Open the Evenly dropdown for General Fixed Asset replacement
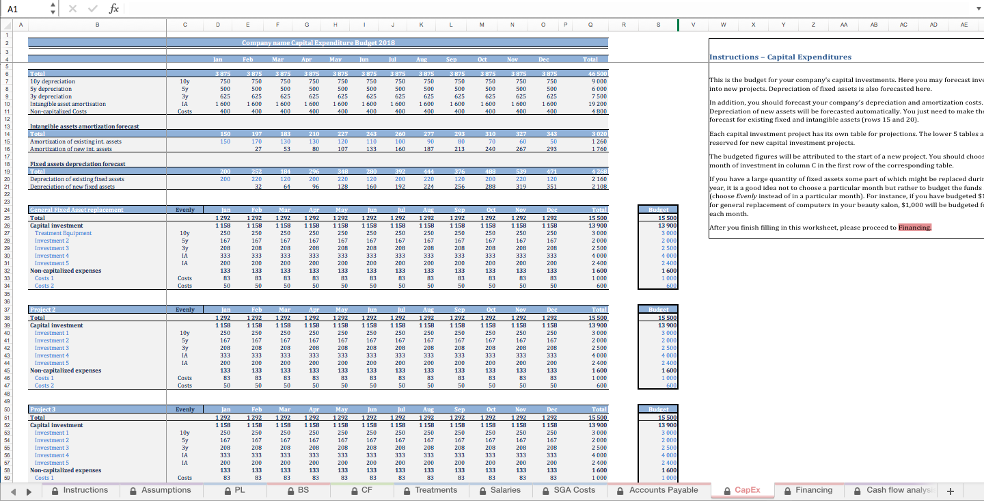Image resolution: width=984 pixels, height=501 pixels. pyautogui.click(x=184, y=210)
